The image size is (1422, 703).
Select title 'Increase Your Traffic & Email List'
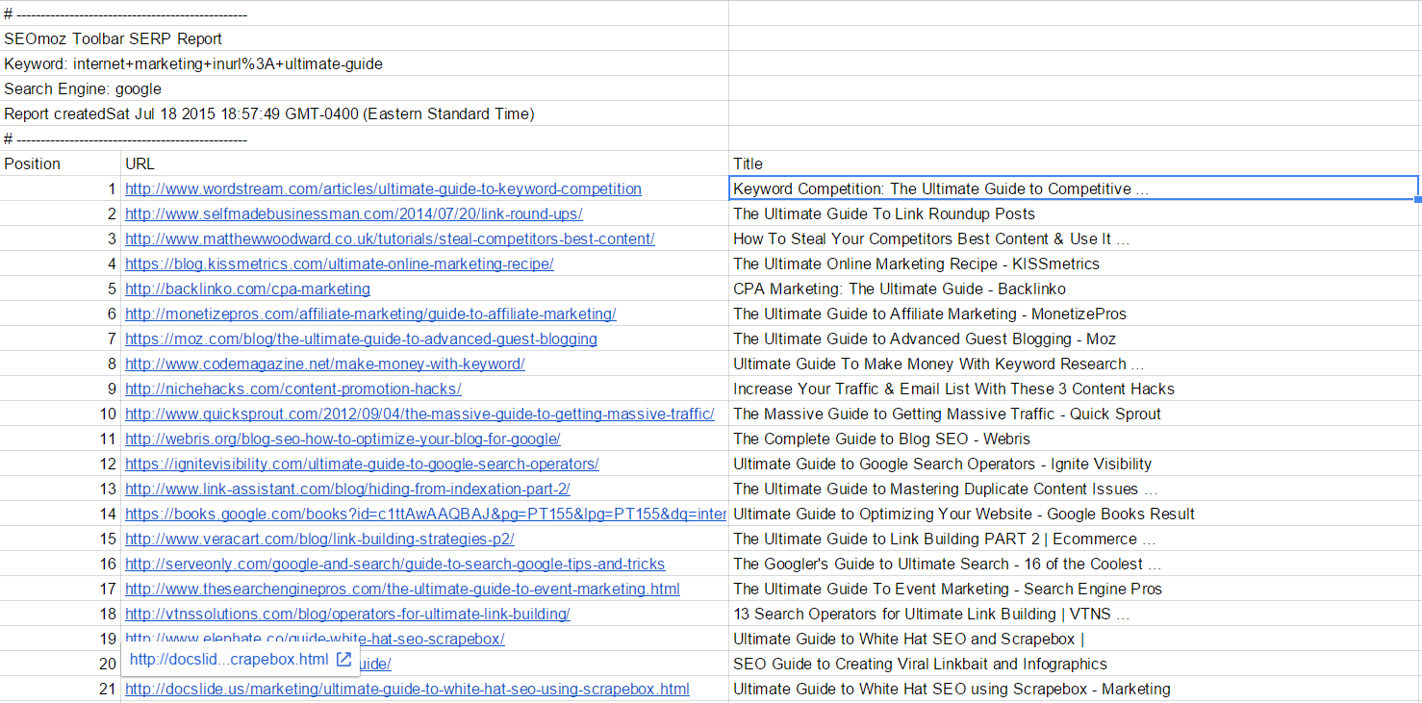coord(1075,389)
